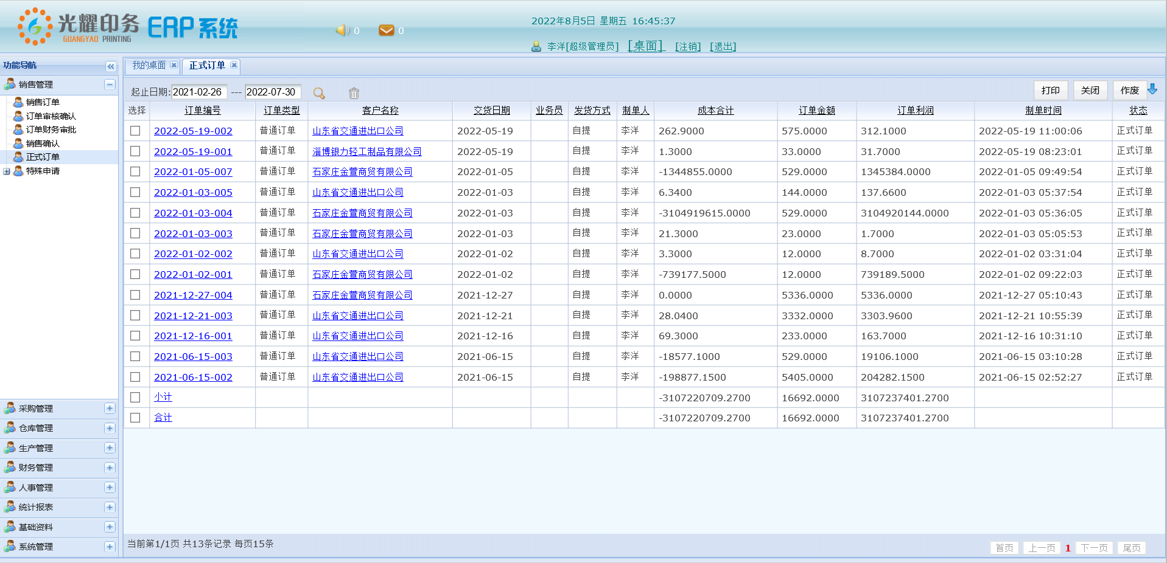
Task: Click the 特殊申请 folder icon
Action: (18, 171)
